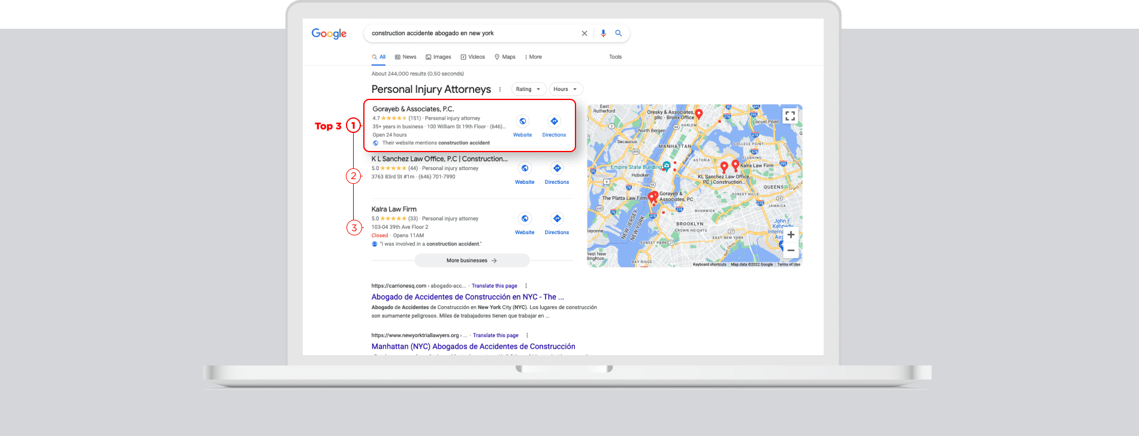Switch to the News tab

(406, 57)
